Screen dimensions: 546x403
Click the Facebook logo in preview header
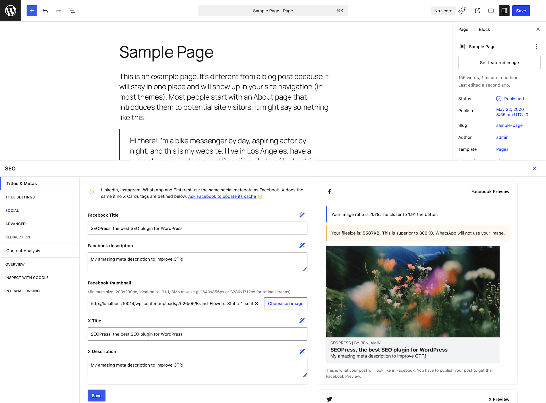(329, 191)
